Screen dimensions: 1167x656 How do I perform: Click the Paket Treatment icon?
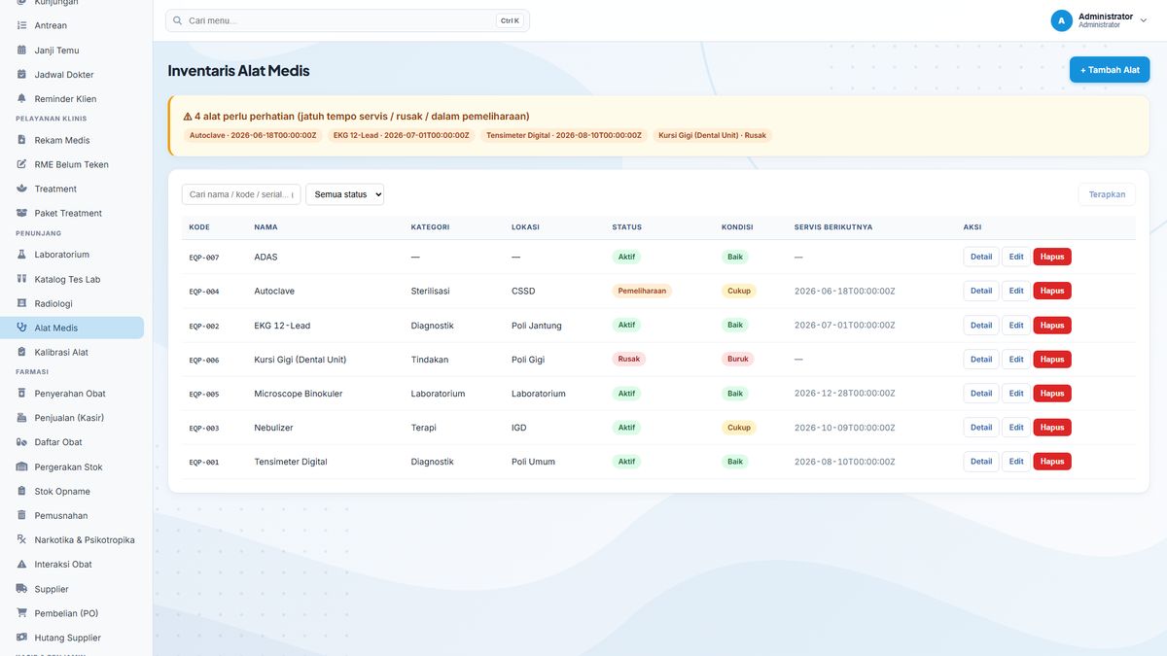point(22,213)
